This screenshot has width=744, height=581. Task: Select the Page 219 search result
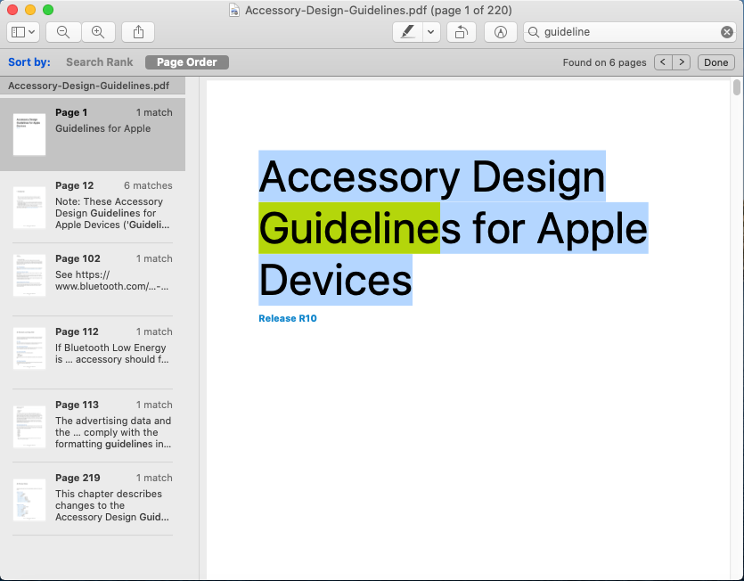[x=93, y=499]
